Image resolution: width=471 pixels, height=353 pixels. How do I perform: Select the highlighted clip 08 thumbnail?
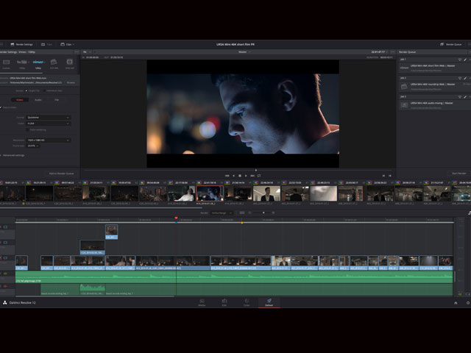pos(210,193)
